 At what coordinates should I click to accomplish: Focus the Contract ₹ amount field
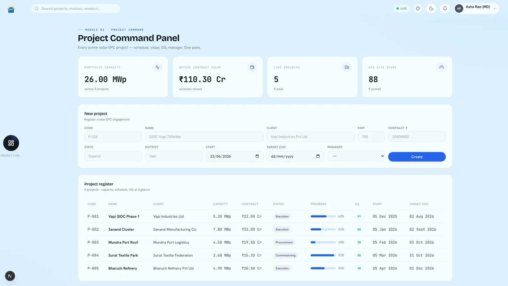tap(417, 137)
